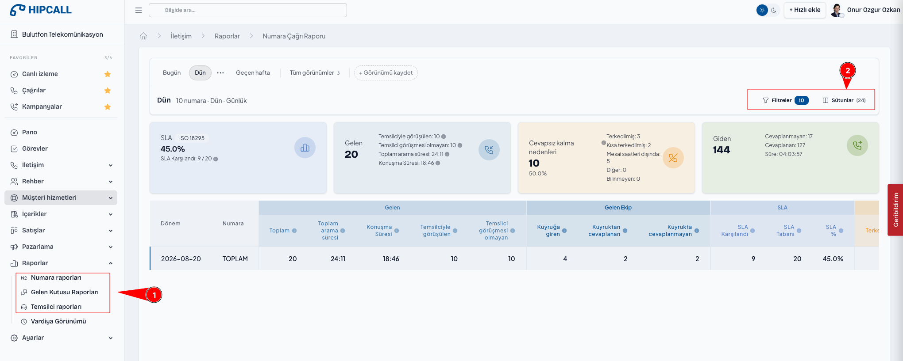Open Vardiya Görünümü

pos(58,321)
